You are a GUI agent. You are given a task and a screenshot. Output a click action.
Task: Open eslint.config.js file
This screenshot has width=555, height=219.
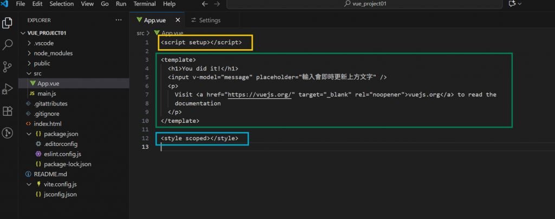point(74,154)
